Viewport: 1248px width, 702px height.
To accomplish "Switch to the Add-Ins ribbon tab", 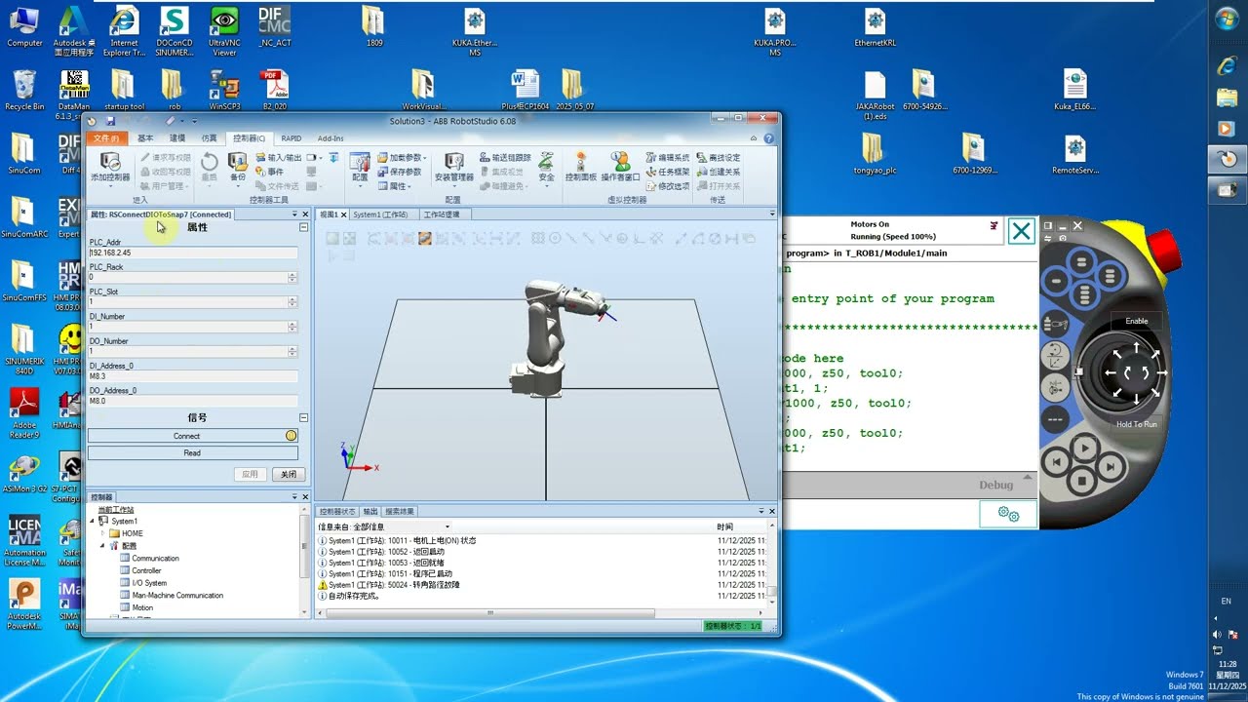I will tap(331, 138).
